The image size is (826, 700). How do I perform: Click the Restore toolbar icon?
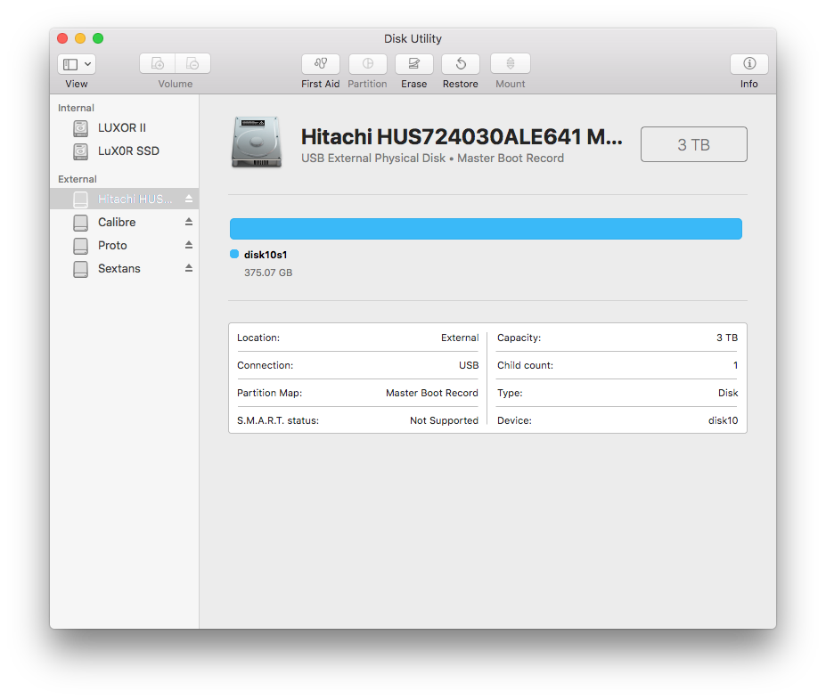pos(461,64)
